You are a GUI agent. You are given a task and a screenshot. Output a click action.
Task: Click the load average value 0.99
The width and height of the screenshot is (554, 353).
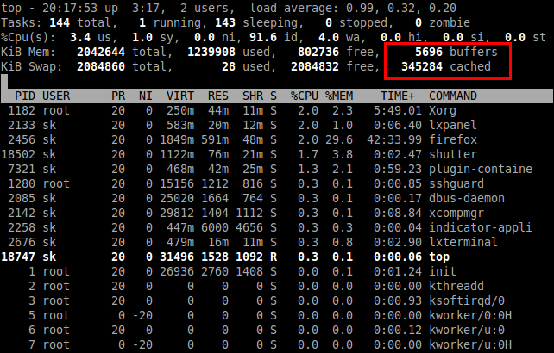(x=363, y=8)
